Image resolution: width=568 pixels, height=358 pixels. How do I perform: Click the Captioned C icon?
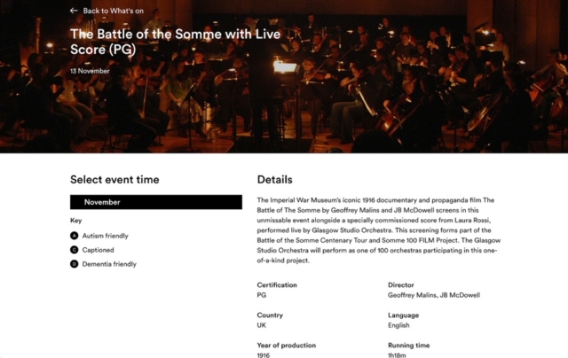(x=75, y=250)
